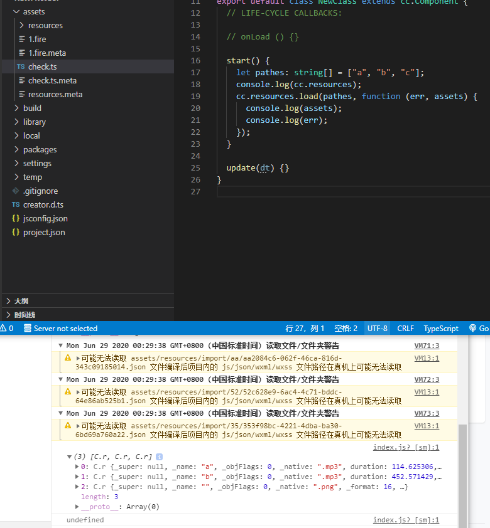Screen dimensions: 490x528
Task: Click the braces icon beside project.json
Action: [16, 233]
